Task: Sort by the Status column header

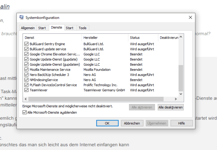Action: click(143, 38)
